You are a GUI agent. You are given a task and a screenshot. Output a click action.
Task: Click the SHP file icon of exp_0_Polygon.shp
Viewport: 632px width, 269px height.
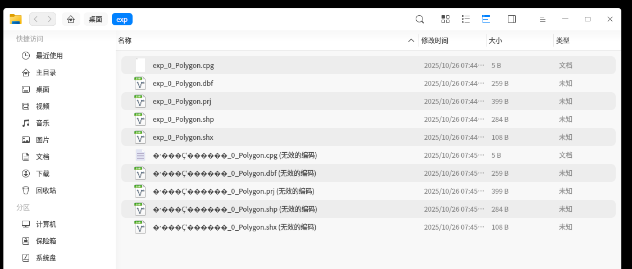[140, 119]
